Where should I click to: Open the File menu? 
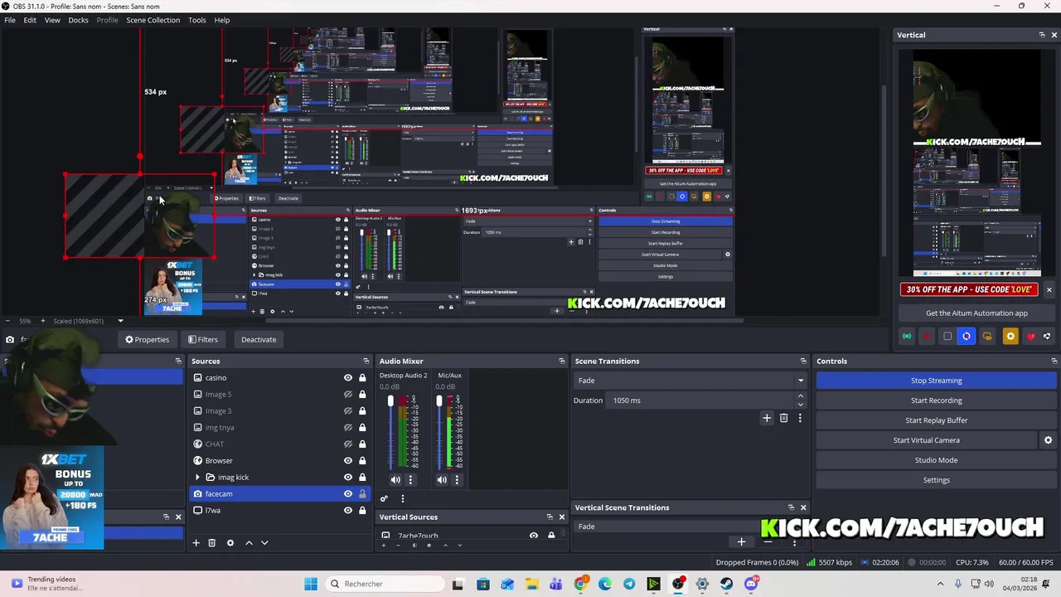click(x=10, y=20)
